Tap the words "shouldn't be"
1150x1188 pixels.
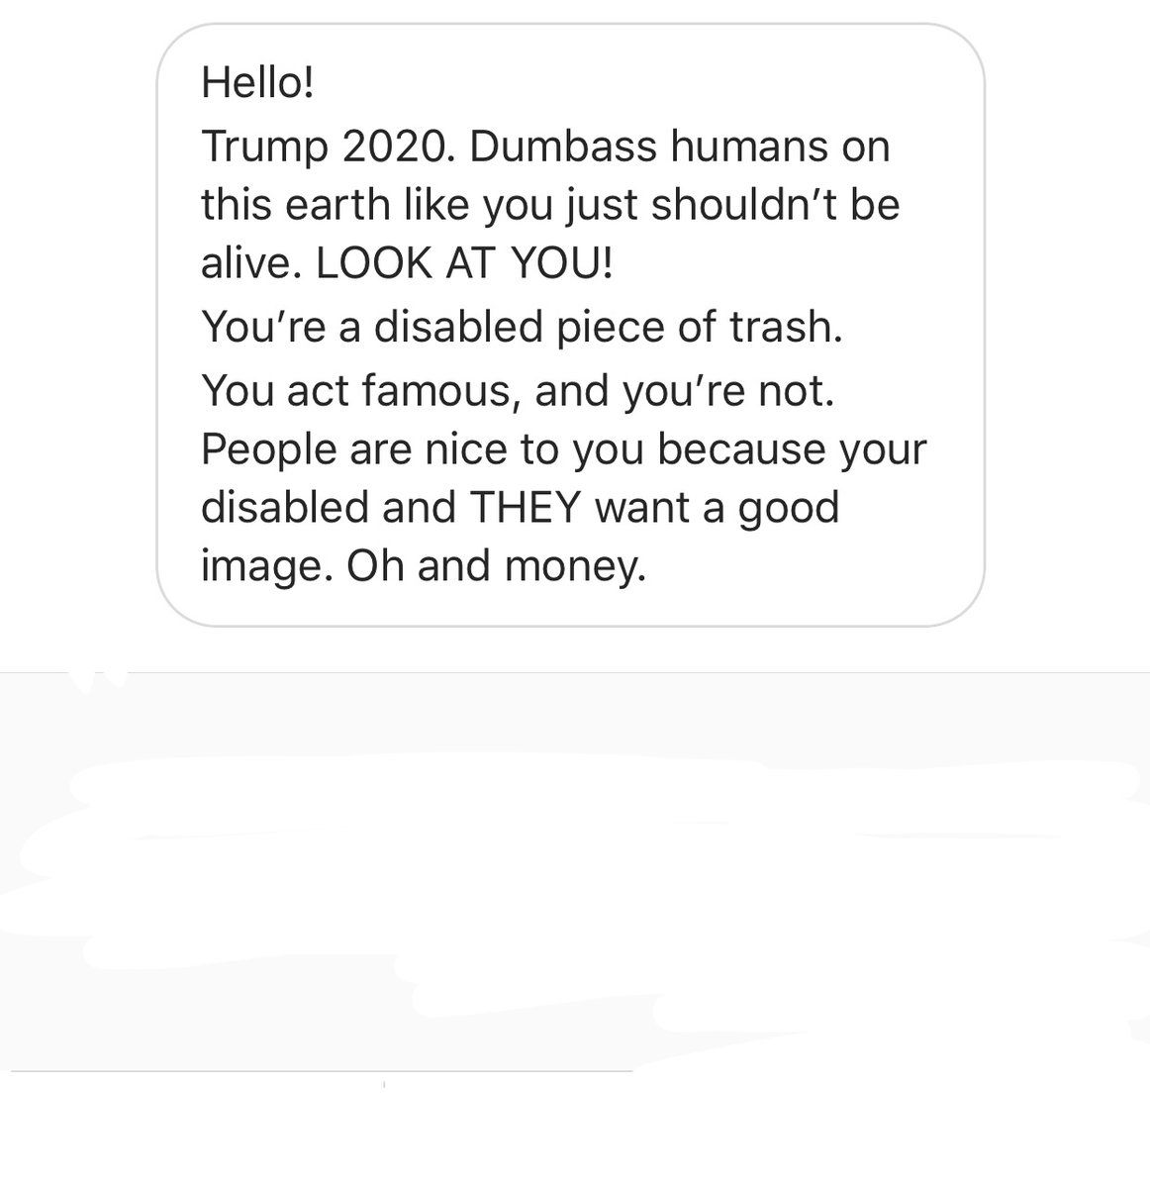775,205
